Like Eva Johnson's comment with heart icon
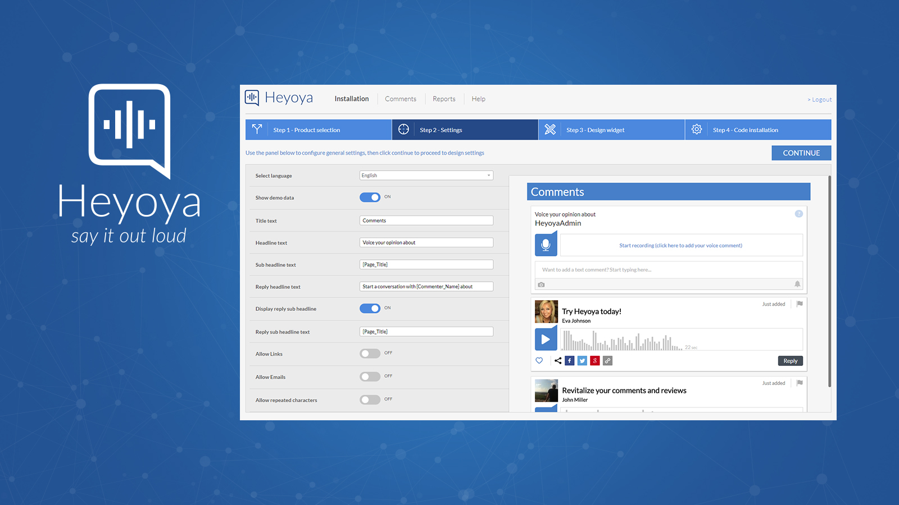Screen dimensions: 899x505 539,361
